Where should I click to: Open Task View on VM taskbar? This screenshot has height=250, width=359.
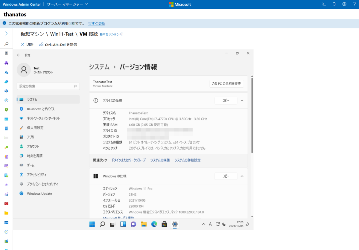click(113, 224)
